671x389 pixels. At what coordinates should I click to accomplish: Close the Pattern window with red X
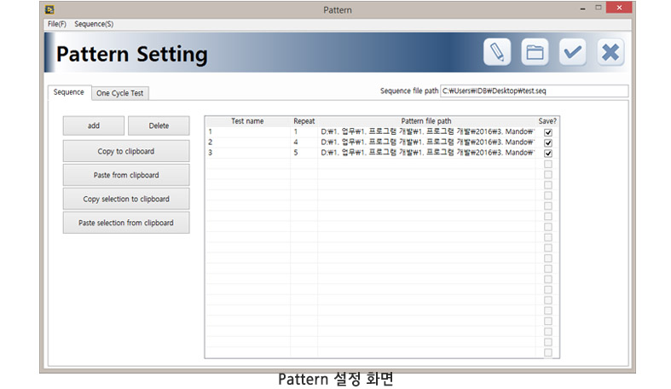[x=619, y=8]
